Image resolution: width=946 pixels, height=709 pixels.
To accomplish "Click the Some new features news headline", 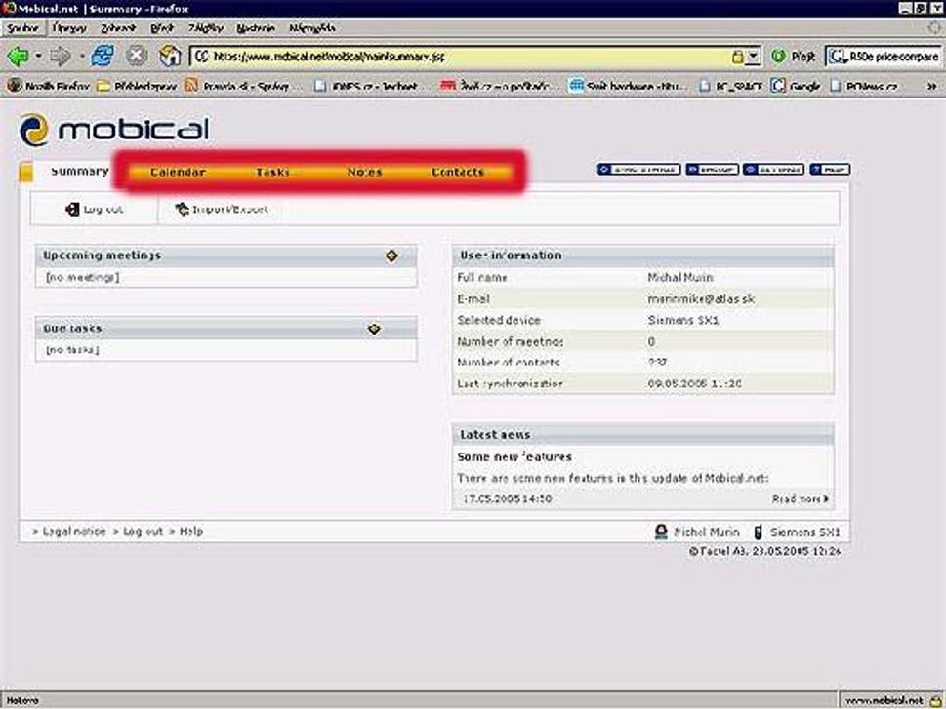I will (514, 457).
